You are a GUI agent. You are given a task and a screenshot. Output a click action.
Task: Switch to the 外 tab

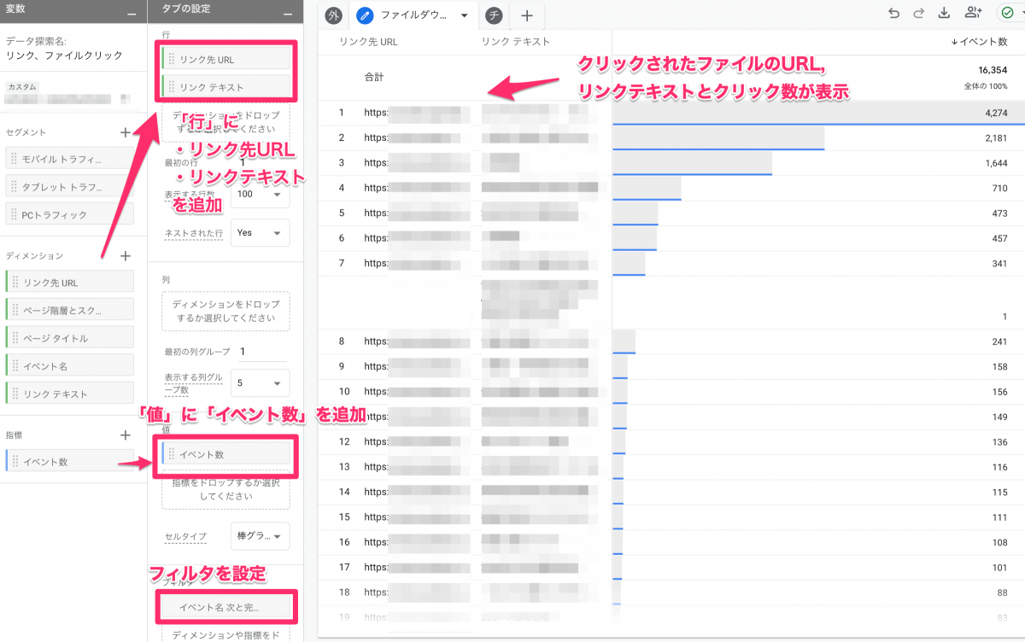coord(333,15)
